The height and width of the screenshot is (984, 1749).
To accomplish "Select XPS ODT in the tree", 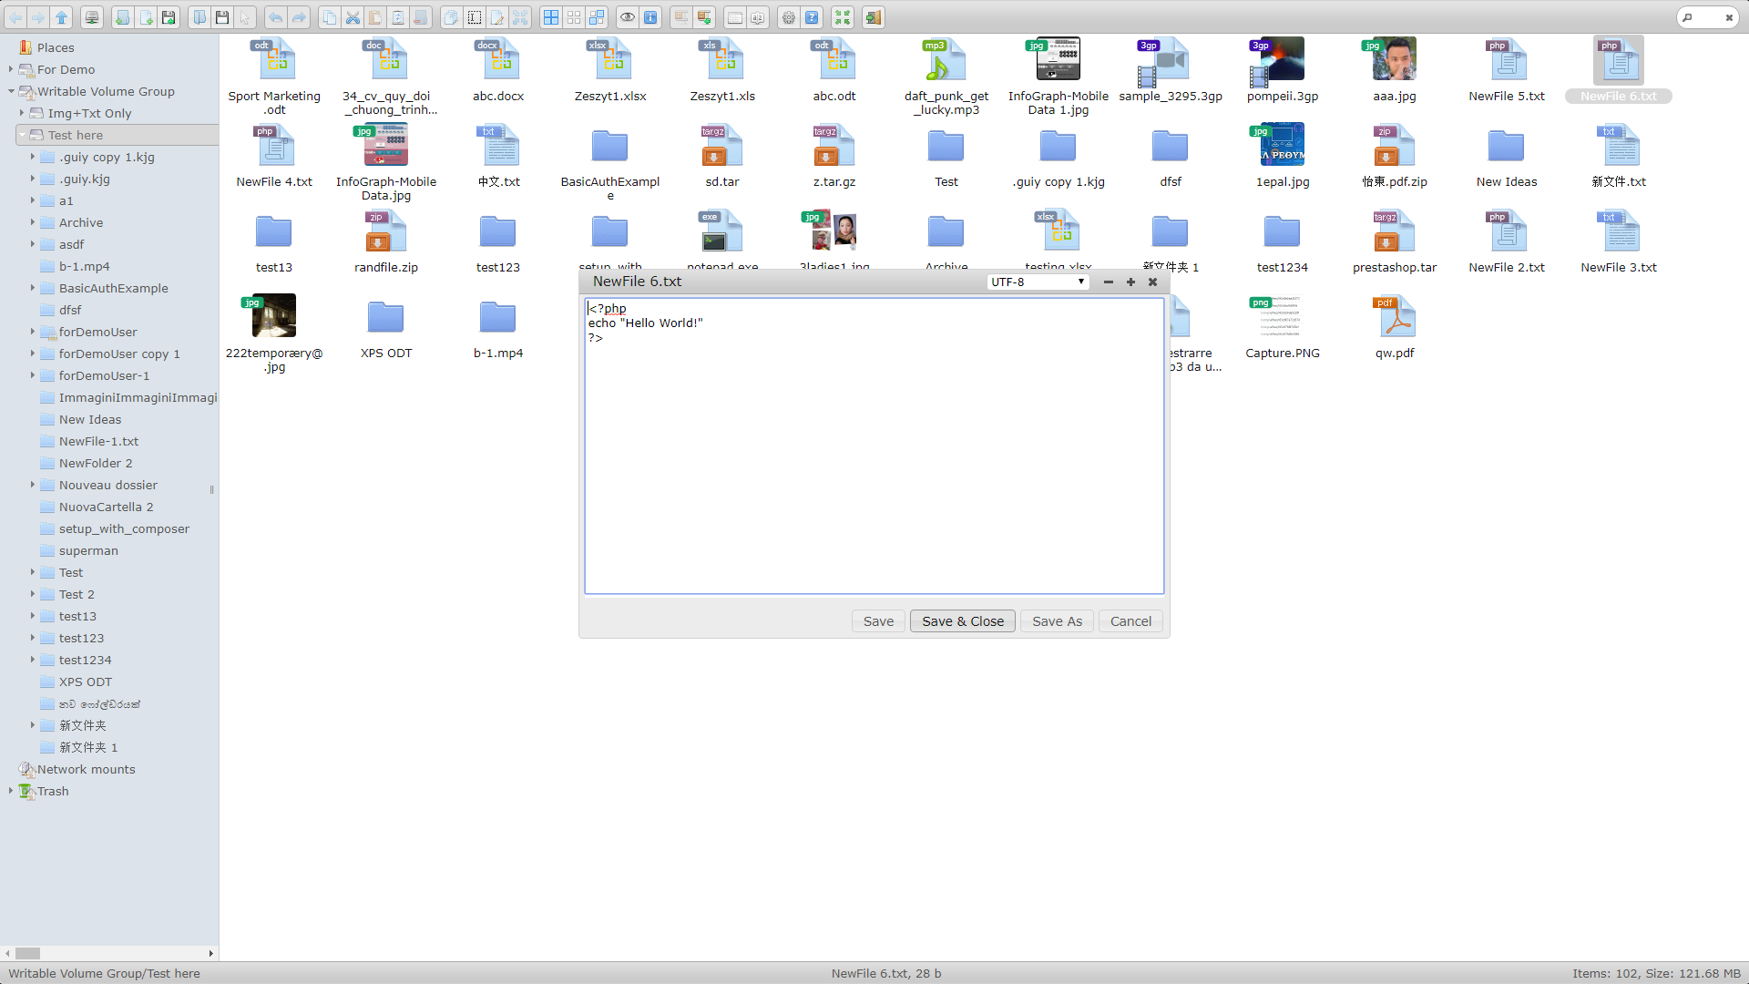I will (x=86, y=682).
